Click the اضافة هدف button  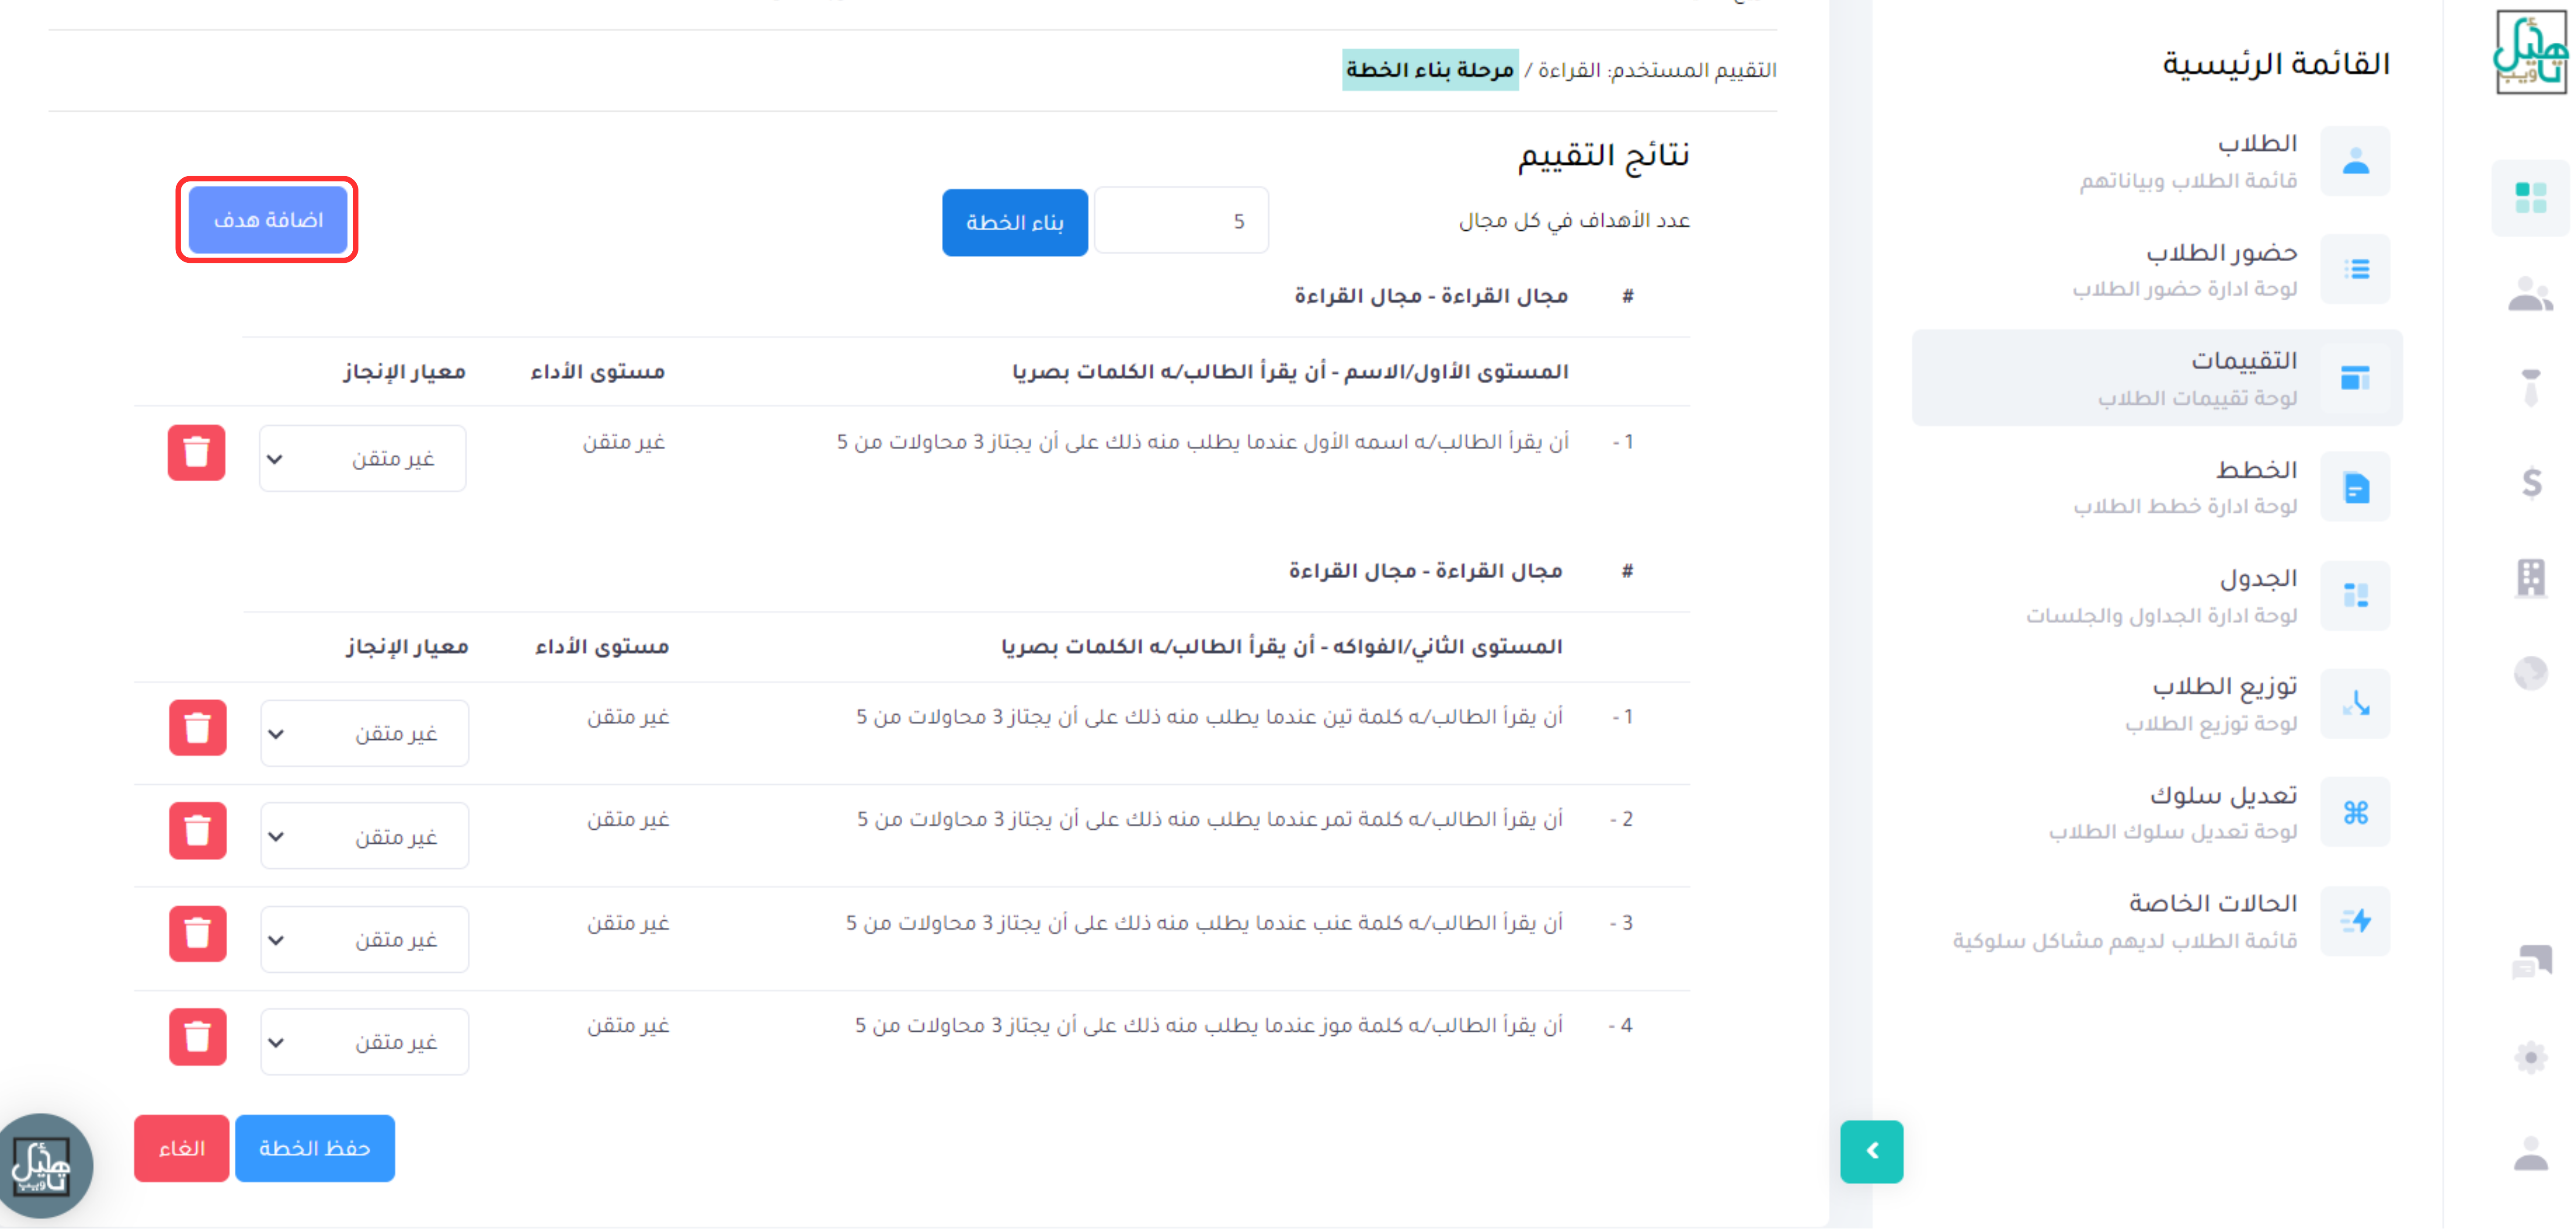(268, 220)
